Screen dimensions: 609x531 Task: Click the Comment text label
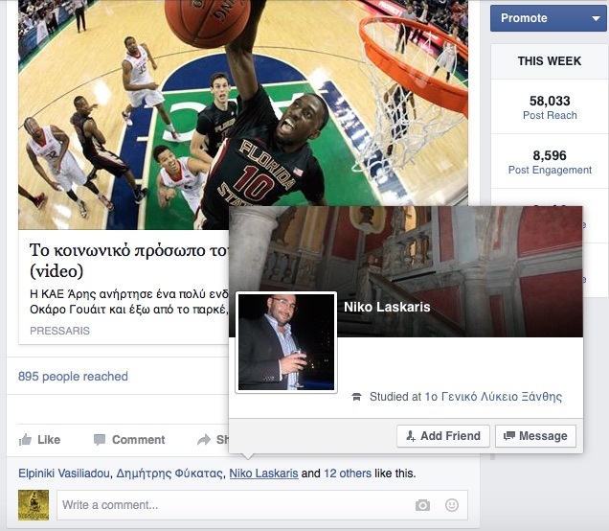click(x=138, y=440)
